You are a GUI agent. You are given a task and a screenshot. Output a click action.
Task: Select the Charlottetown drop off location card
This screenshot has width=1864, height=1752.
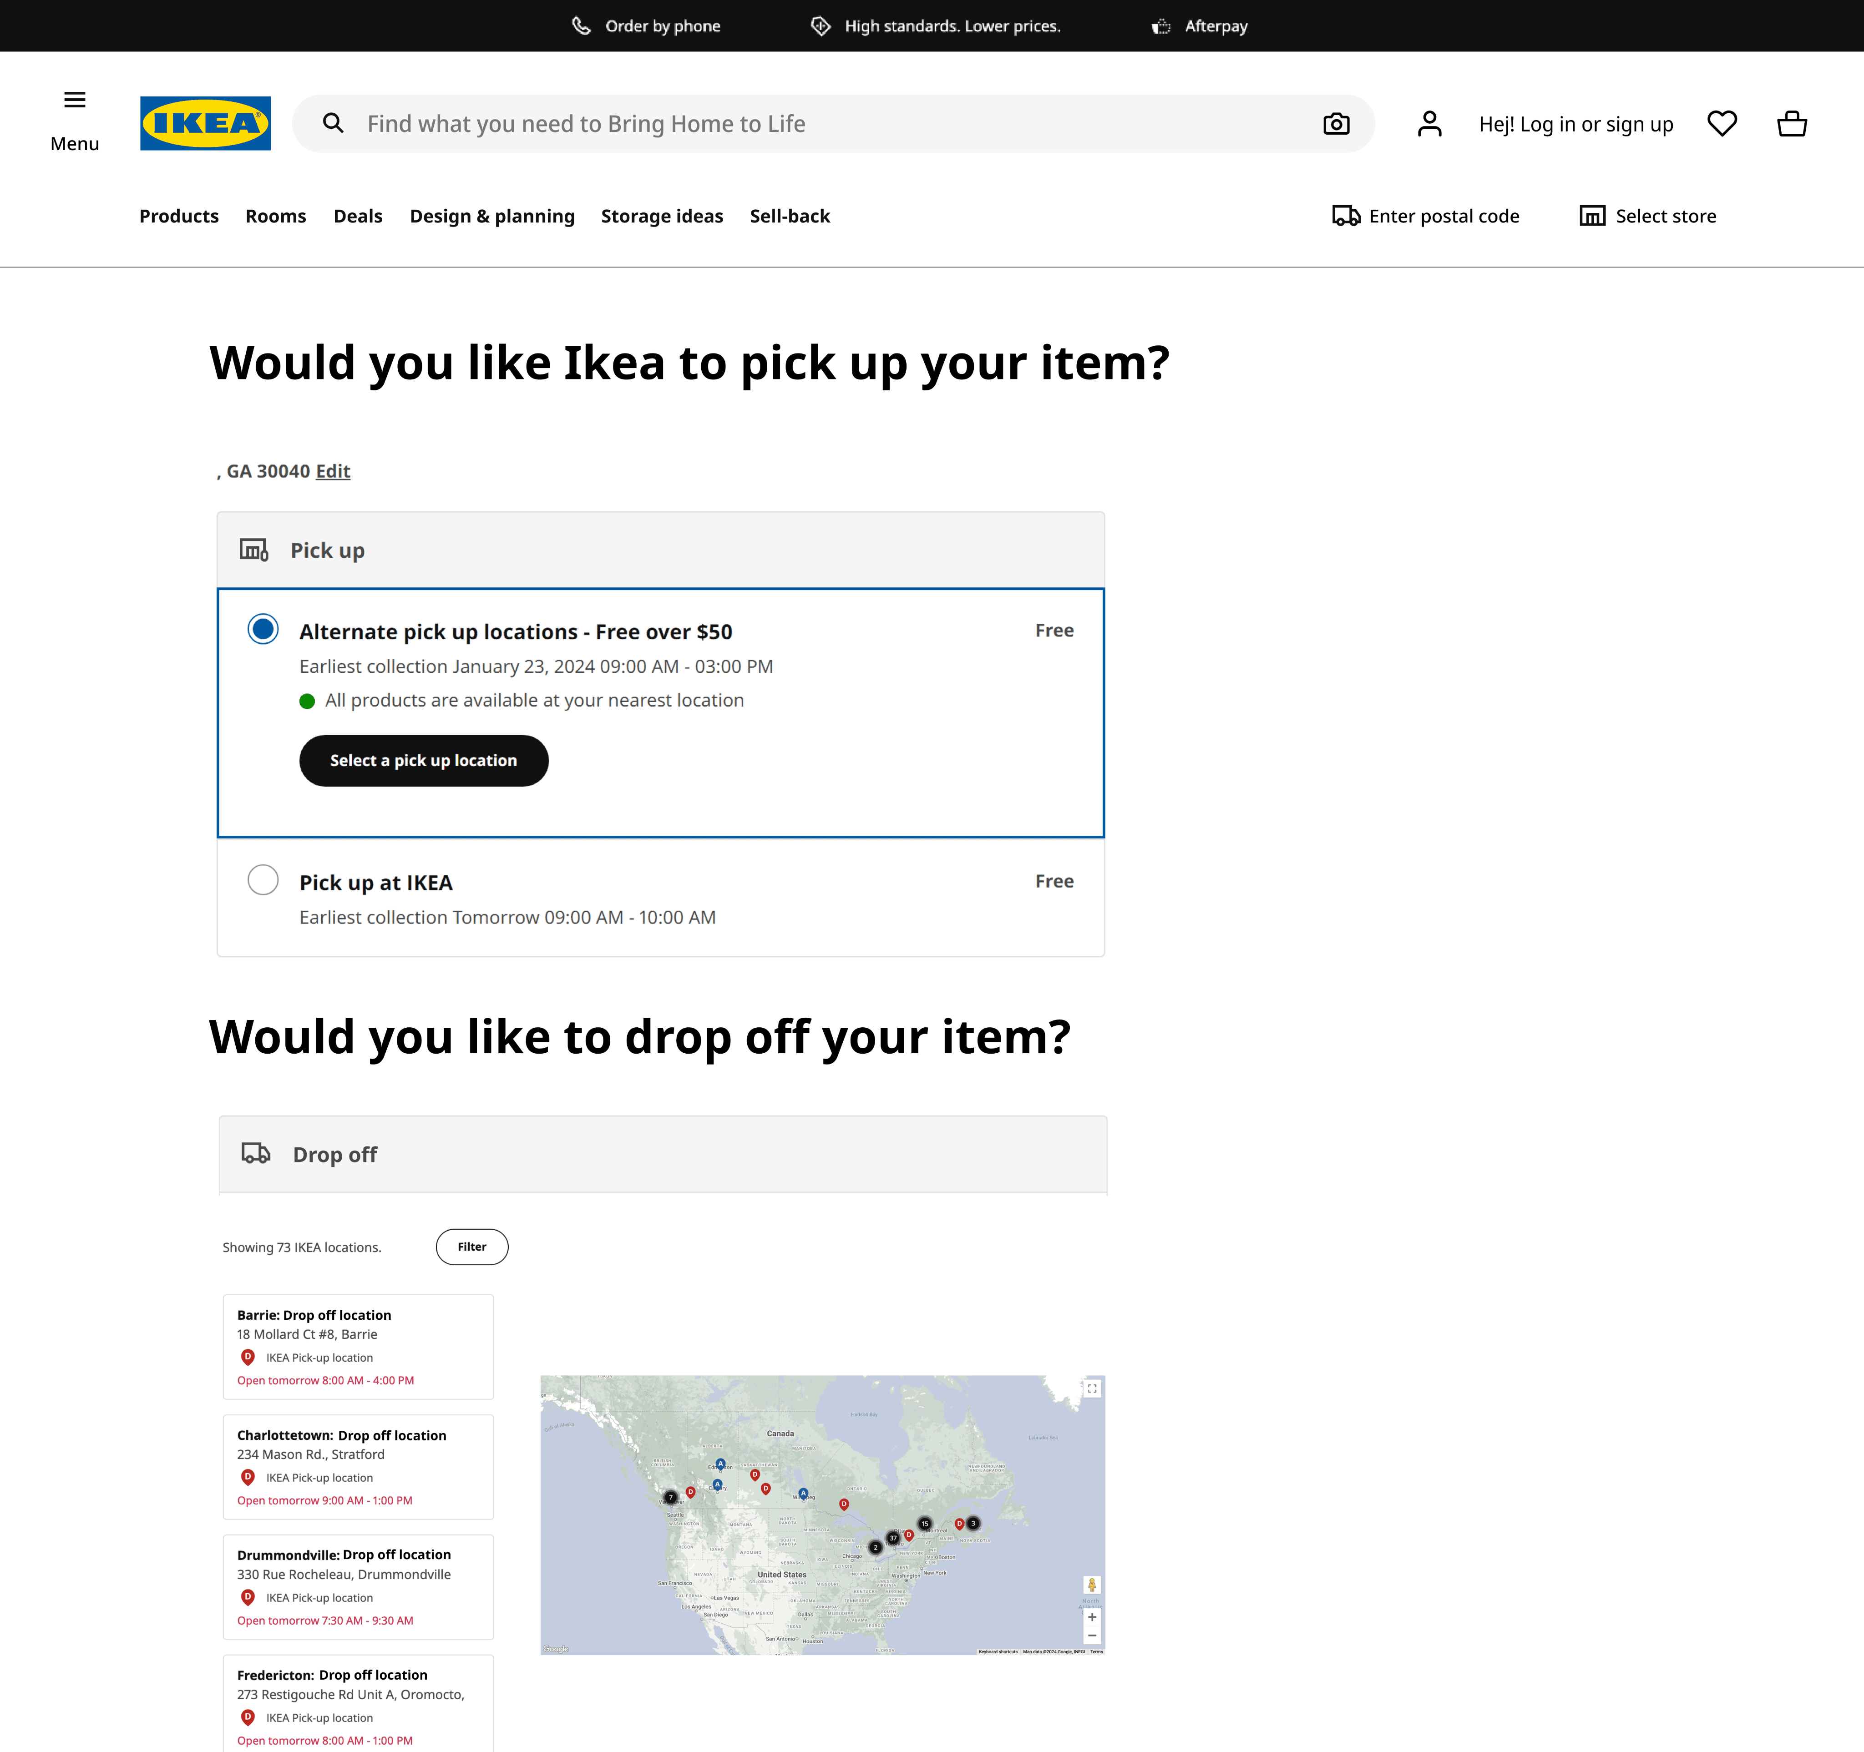[358, 1466]
